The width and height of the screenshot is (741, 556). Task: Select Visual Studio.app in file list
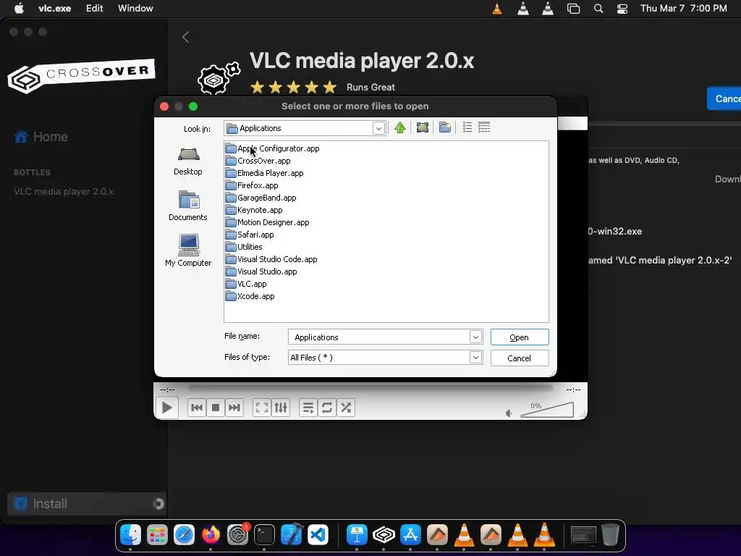[x=261, y=271]
